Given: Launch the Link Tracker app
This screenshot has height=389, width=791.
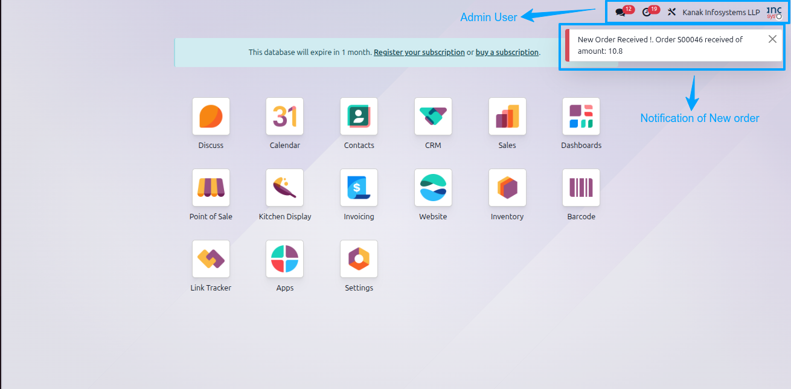Looking at the screenshot, I should click(211, 259).
